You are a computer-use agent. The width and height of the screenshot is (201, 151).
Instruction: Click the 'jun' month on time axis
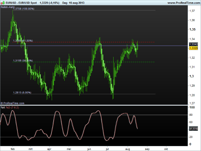coord(89,149)
